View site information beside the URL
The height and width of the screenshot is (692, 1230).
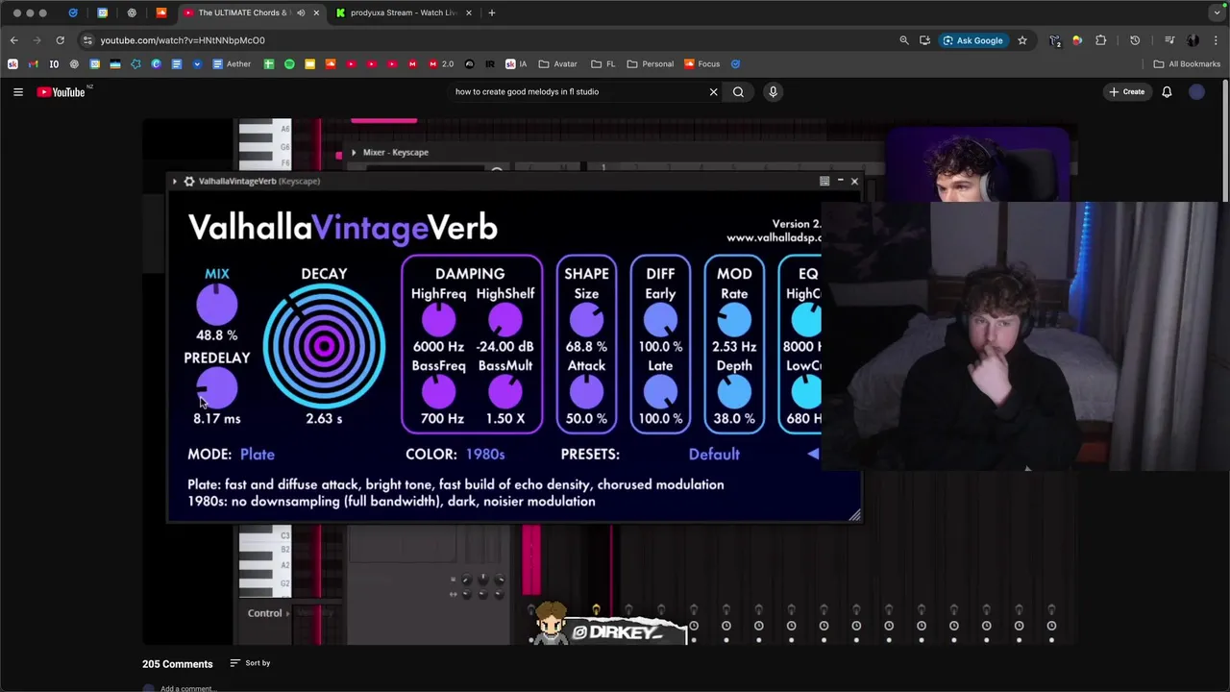click(x=87, y=40)
